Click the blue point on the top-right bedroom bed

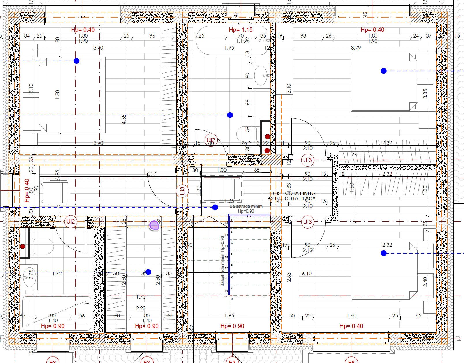click(x=383, y=71)
